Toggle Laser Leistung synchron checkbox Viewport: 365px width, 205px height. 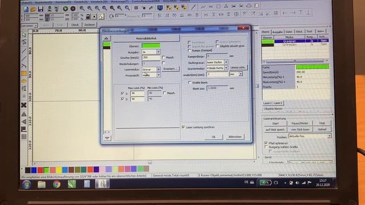(183, 127)
